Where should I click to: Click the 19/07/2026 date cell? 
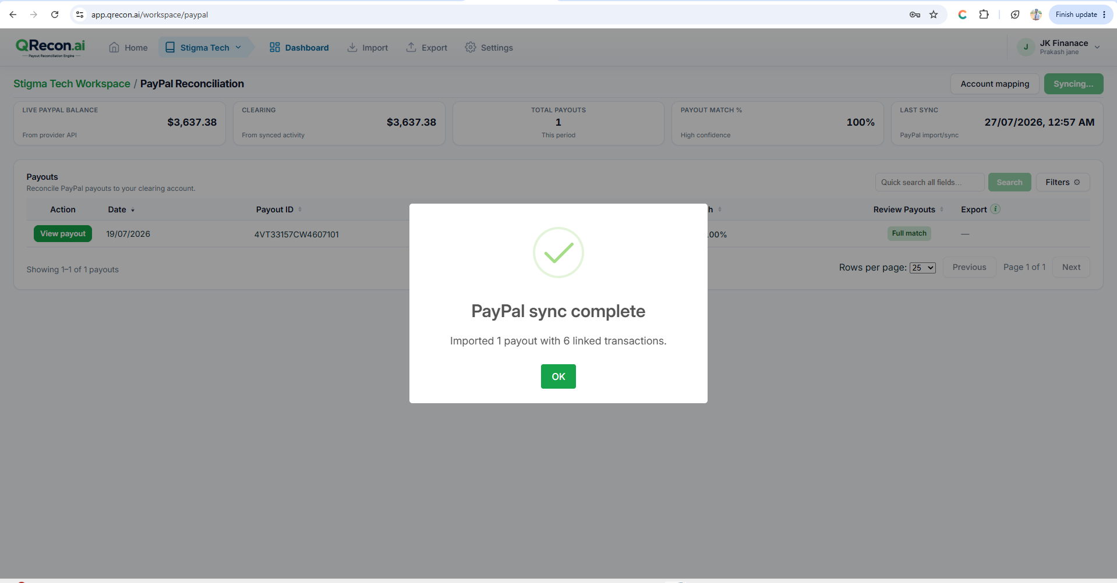(x=128, y=234)
